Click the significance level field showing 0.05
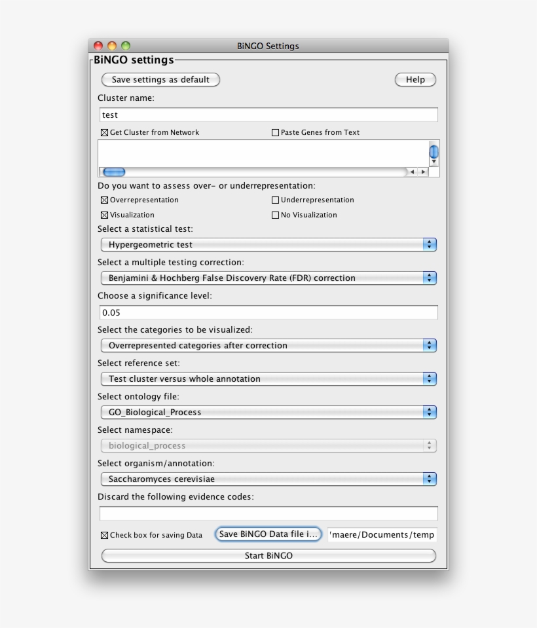Image resolution: width=537 pixels, height=628 pixels. [268, 312]
